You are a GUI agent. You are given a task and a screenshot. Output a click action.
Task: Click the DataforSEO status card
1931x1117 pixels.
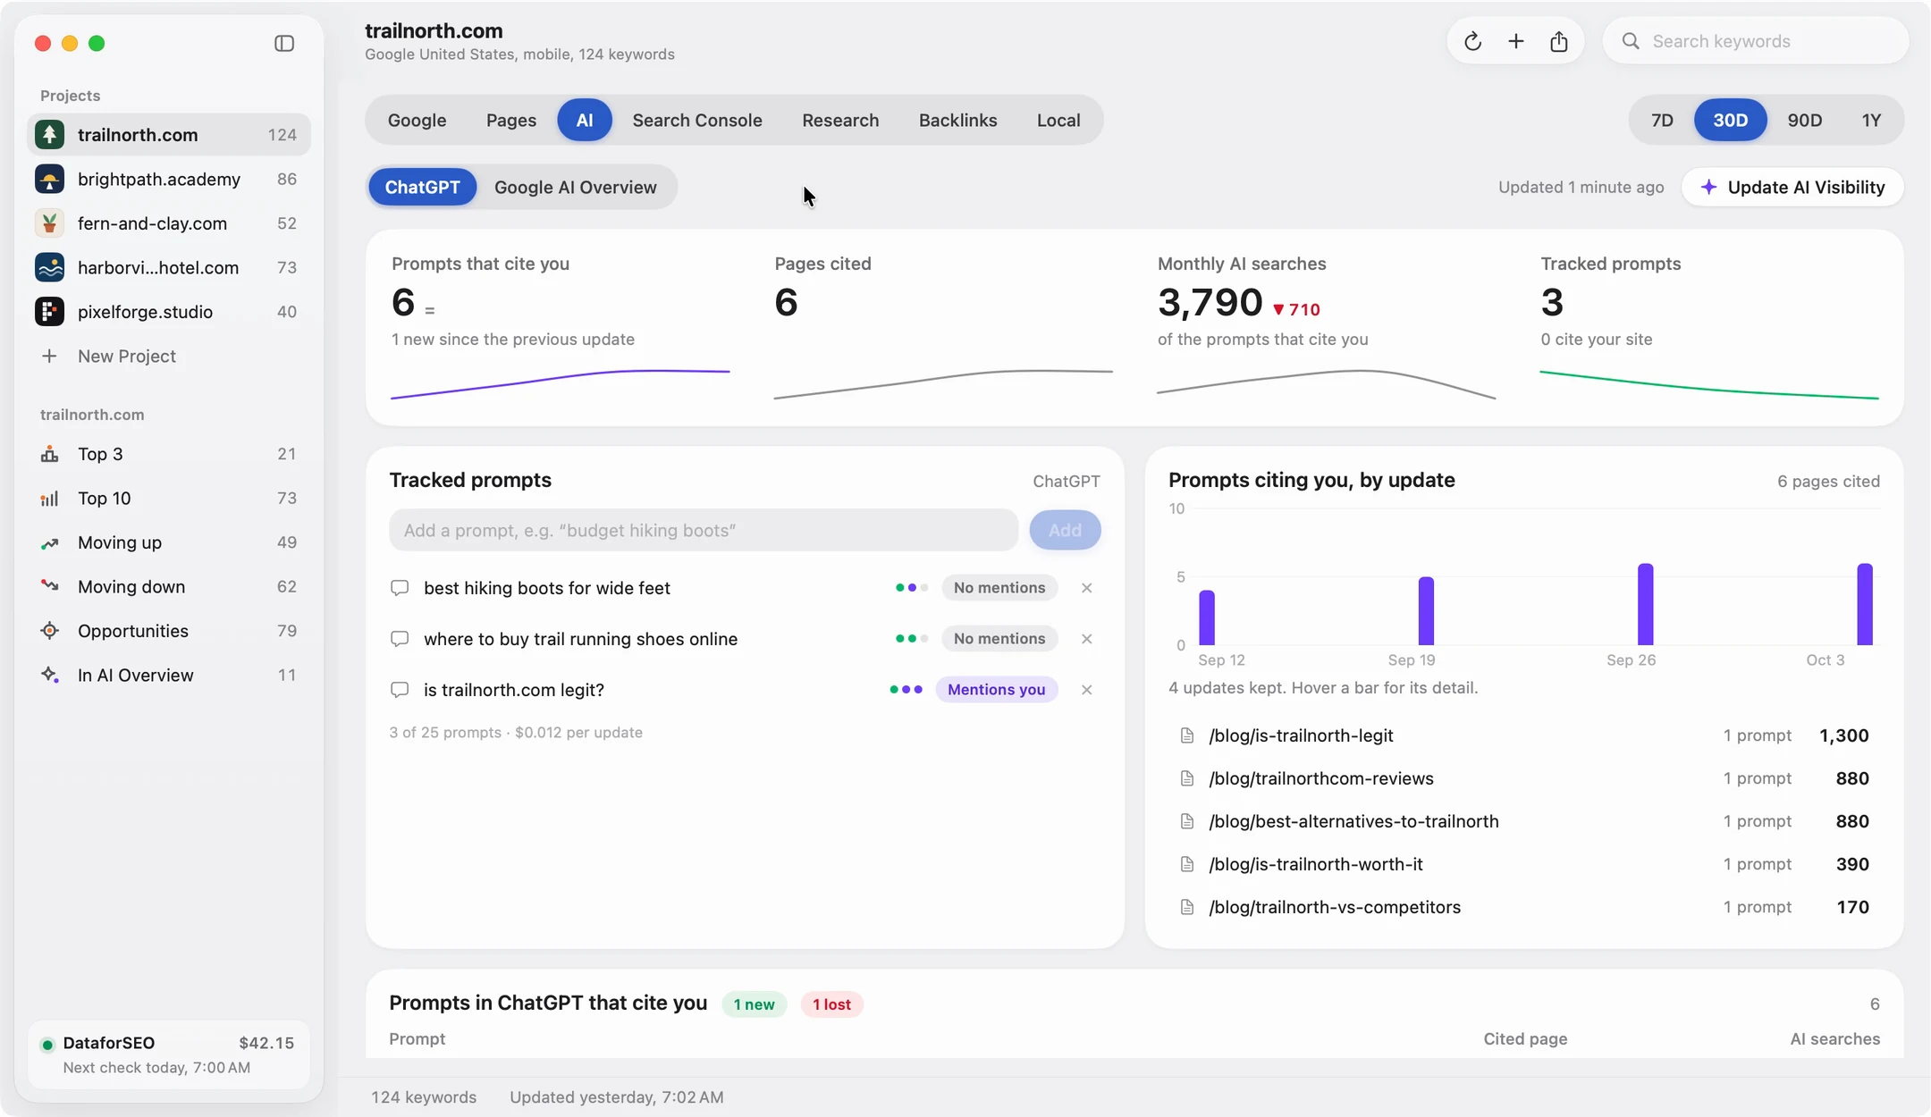pos(168,1054)
